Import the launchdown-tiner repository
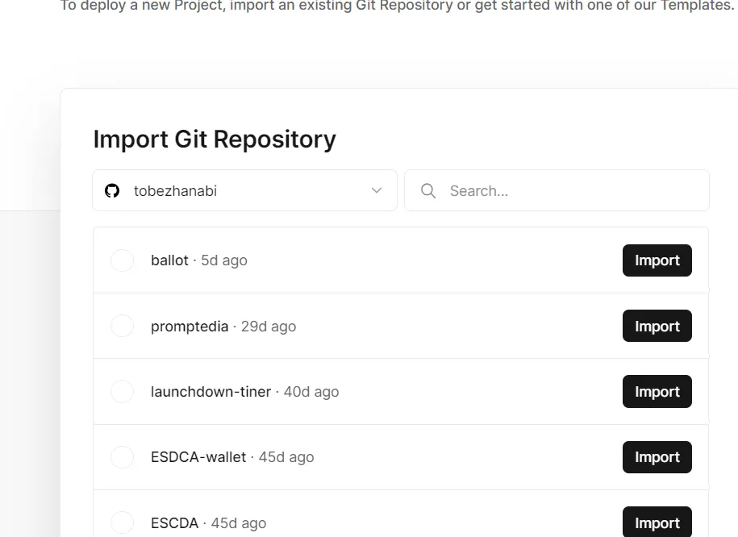 (657, 392)
